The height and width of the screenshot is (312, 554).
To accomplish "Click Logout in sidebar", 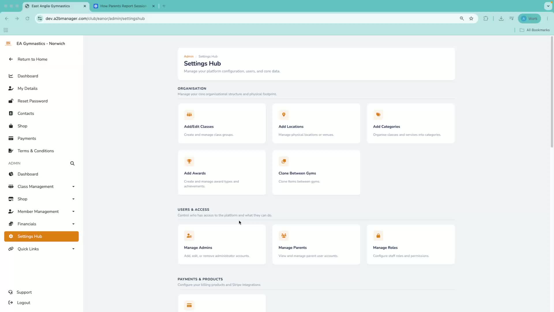I will [19, 303].
